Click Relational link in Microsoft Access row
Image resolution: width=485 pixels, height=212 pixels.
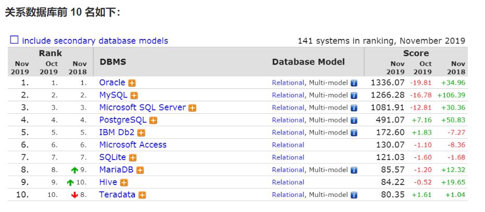coord(288,145)
